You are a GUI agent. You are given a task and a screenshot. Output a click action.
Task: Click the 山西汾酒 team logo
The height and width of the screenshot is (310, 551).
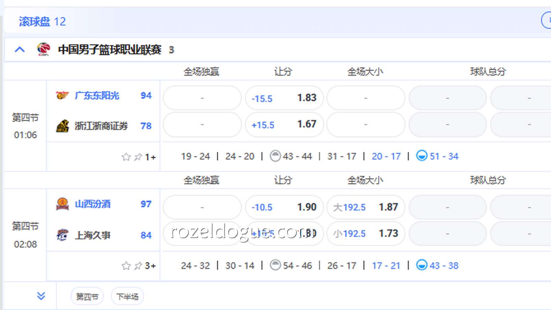[62, 204]
